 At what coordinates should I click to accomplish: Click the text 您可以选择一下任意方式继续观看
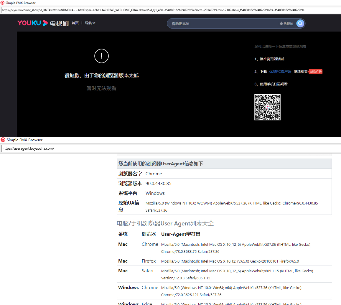click(x=280, y=46)
